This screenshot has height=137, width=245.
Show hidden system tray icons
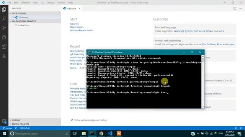[x=198, y=134]
